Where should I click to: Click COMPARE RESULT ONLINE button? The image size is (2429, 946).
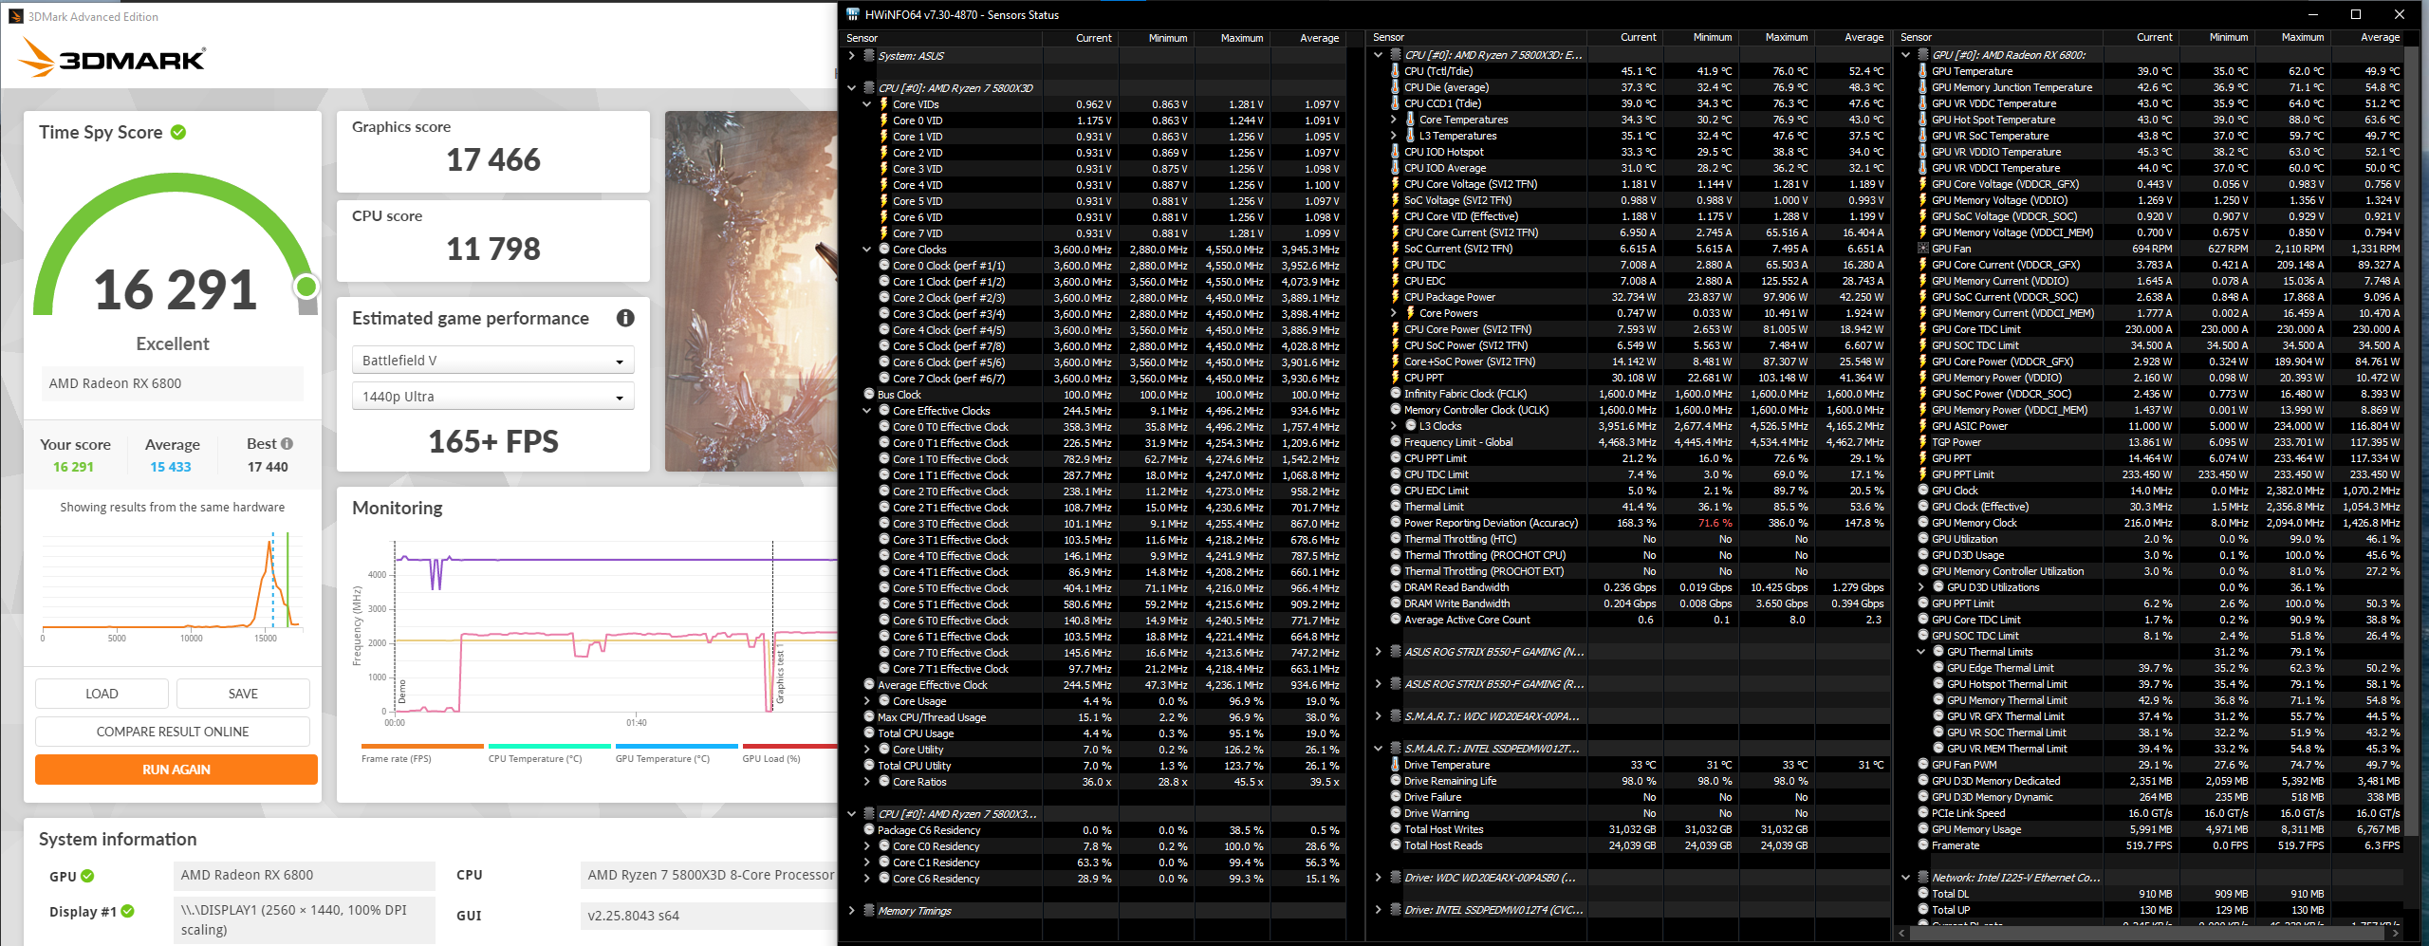tap(173, 732)
